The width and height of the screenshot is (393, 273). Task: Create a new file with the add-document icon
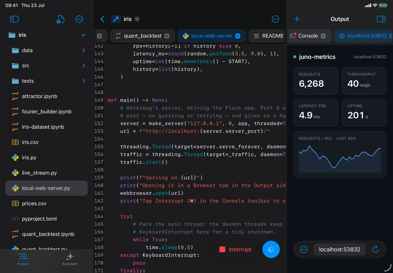click(x=60, y=19)
